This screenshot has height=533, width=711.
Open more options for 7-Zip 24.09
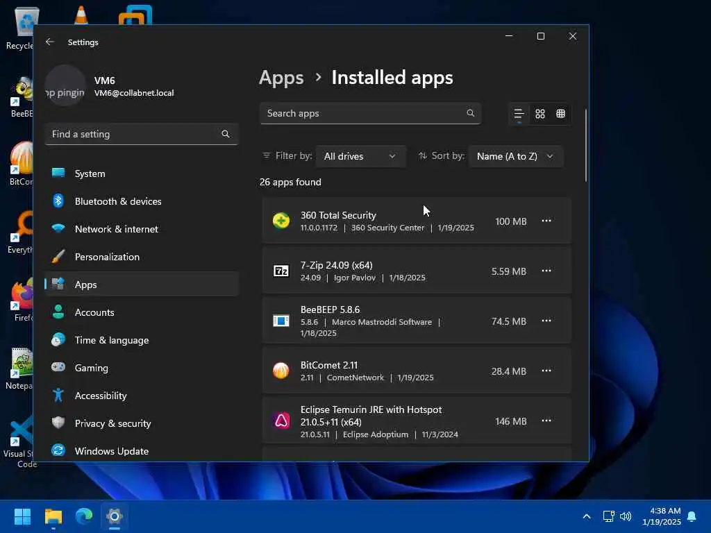546,271
